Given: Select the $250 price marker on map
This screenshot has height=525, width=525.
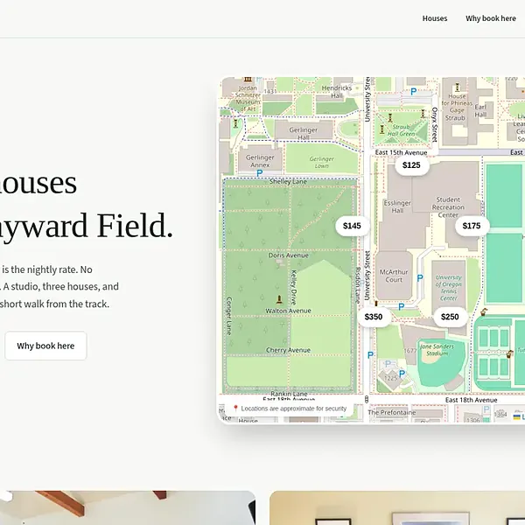Looking at the screenshot, I should (450, 317).
